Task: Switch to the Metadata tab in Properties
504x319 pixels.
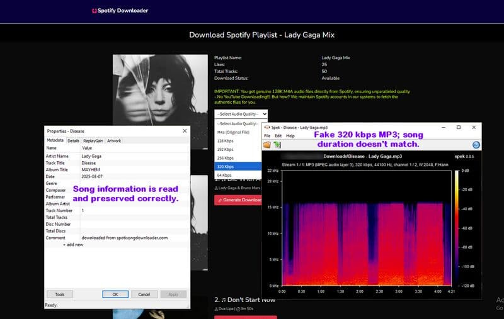Action: pos(55,140)
